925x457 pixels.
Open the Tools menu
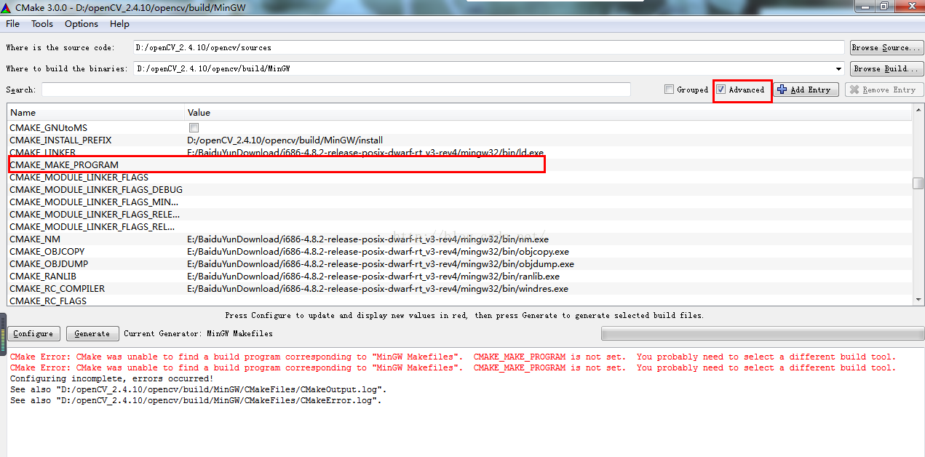coord(42,24)
